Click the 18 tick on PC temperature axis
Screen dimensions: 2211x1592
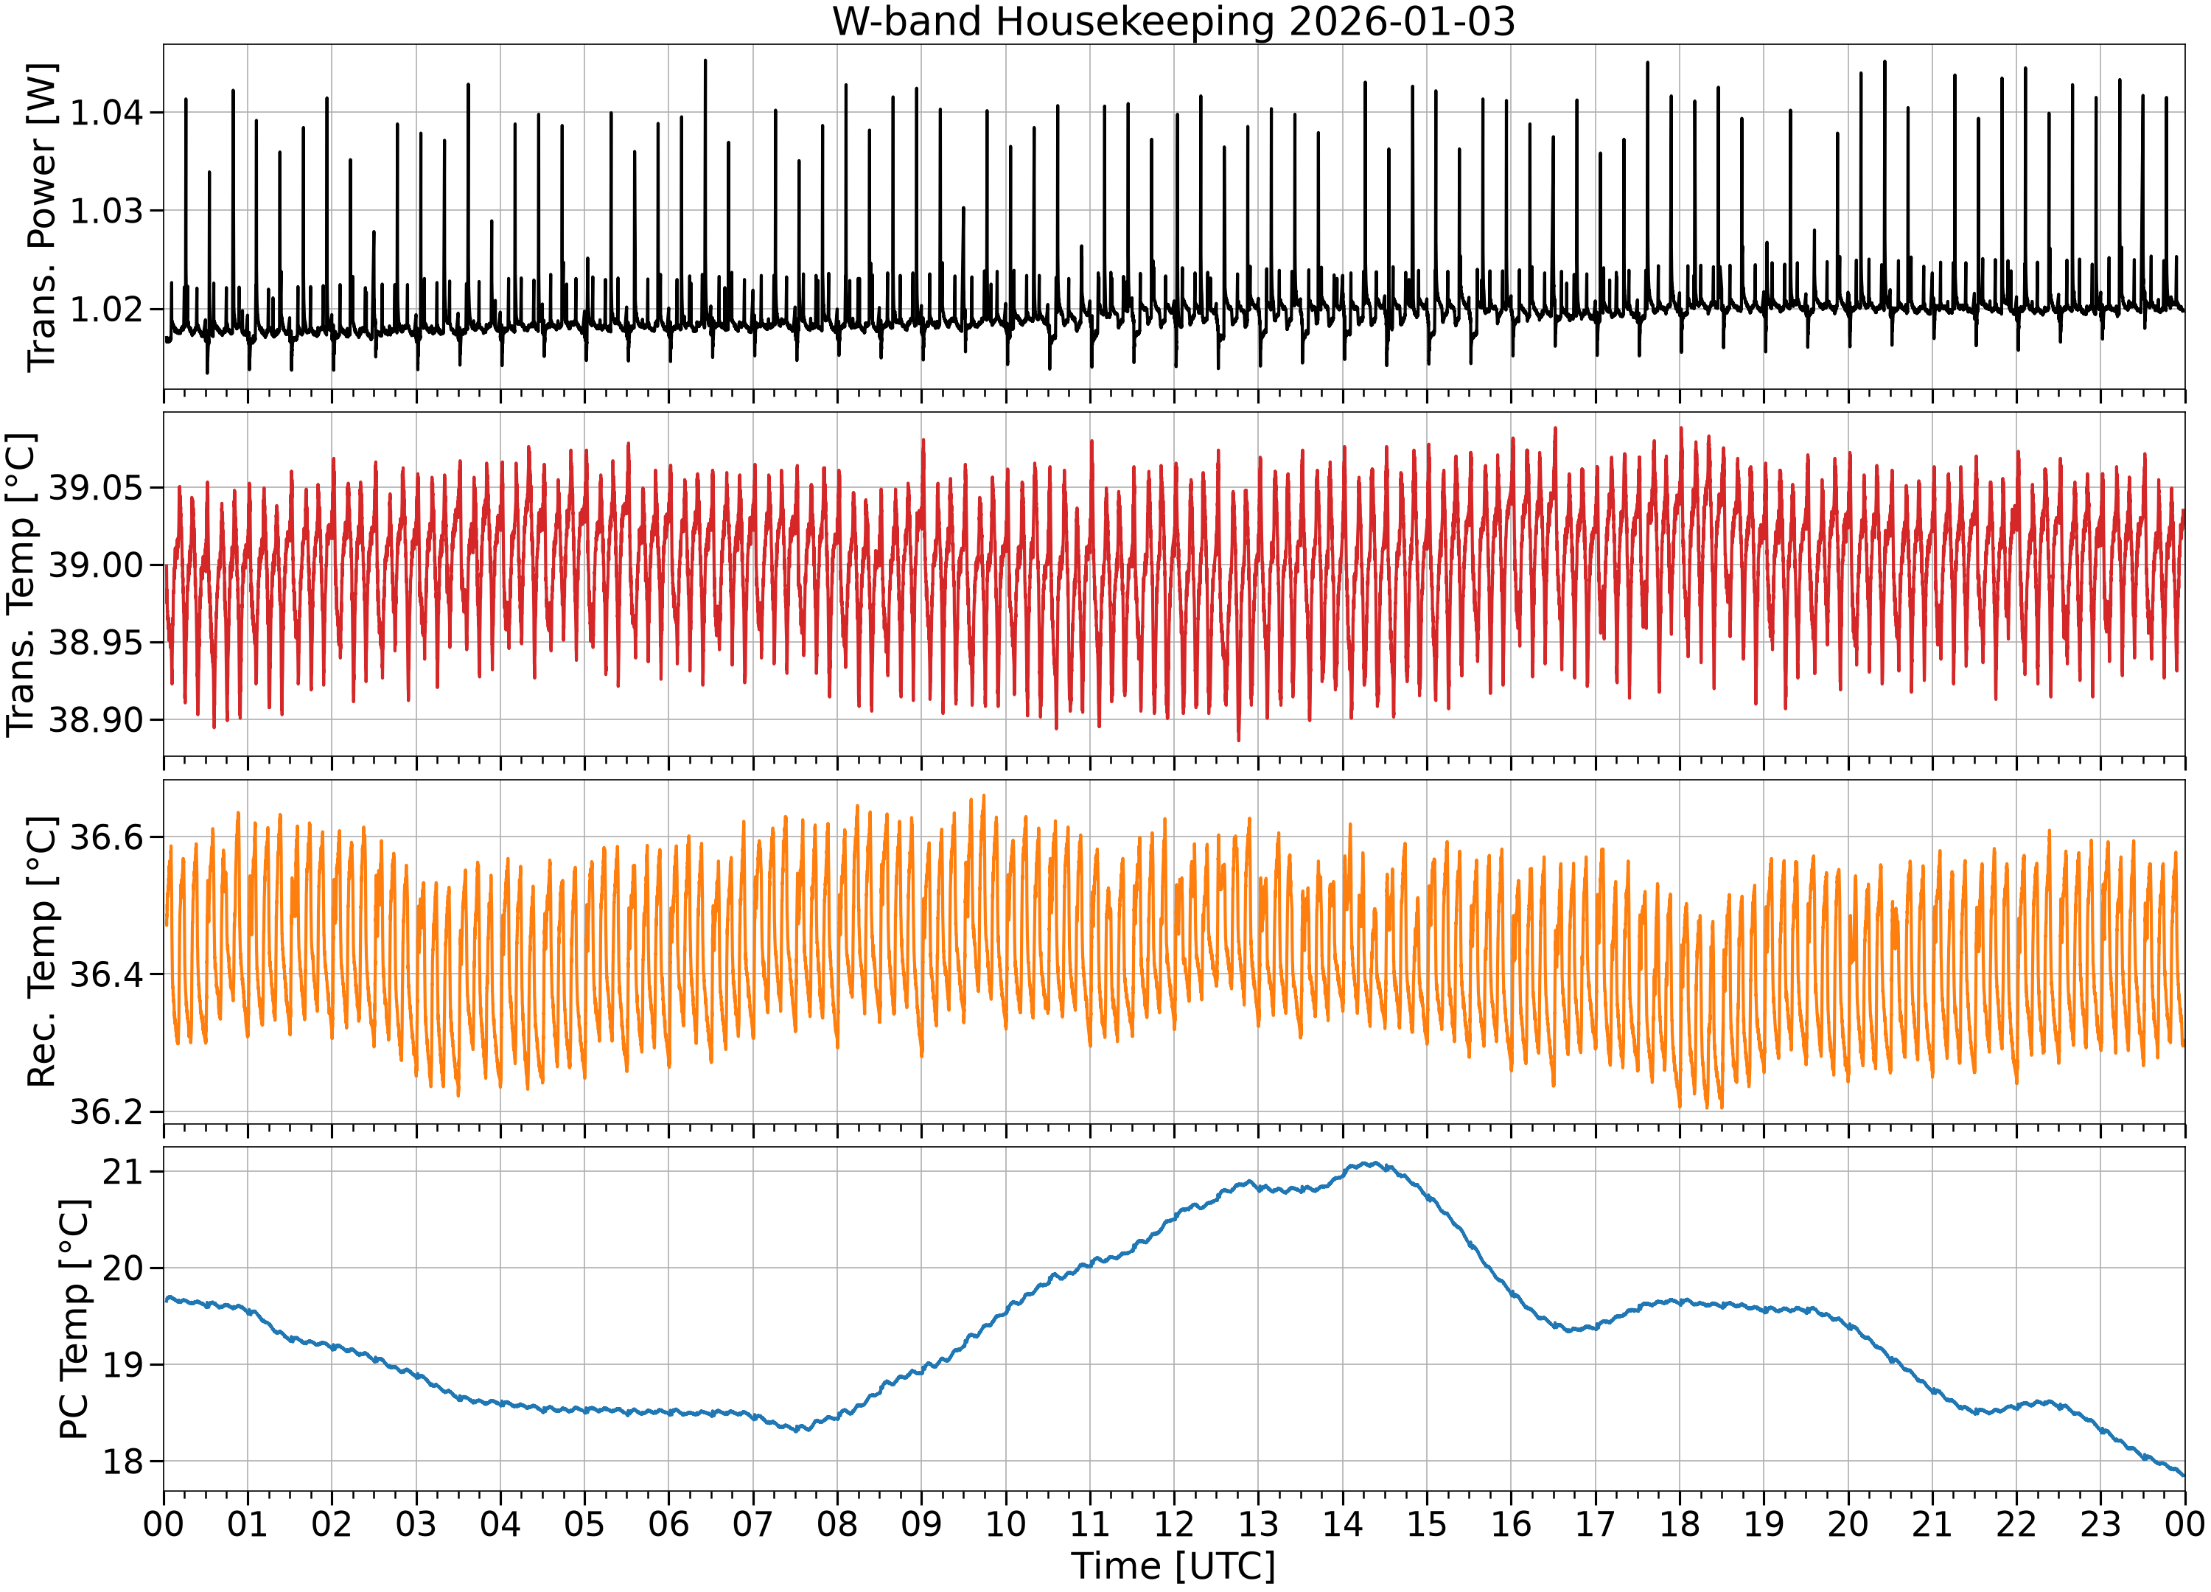[123, 1462]
